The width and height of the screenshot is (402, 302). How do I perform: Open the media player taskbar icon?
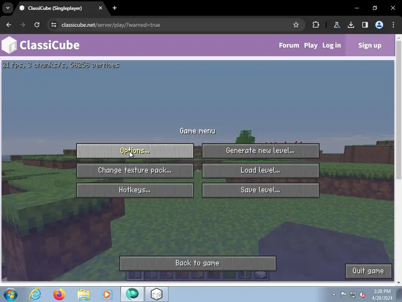(108, 294)
